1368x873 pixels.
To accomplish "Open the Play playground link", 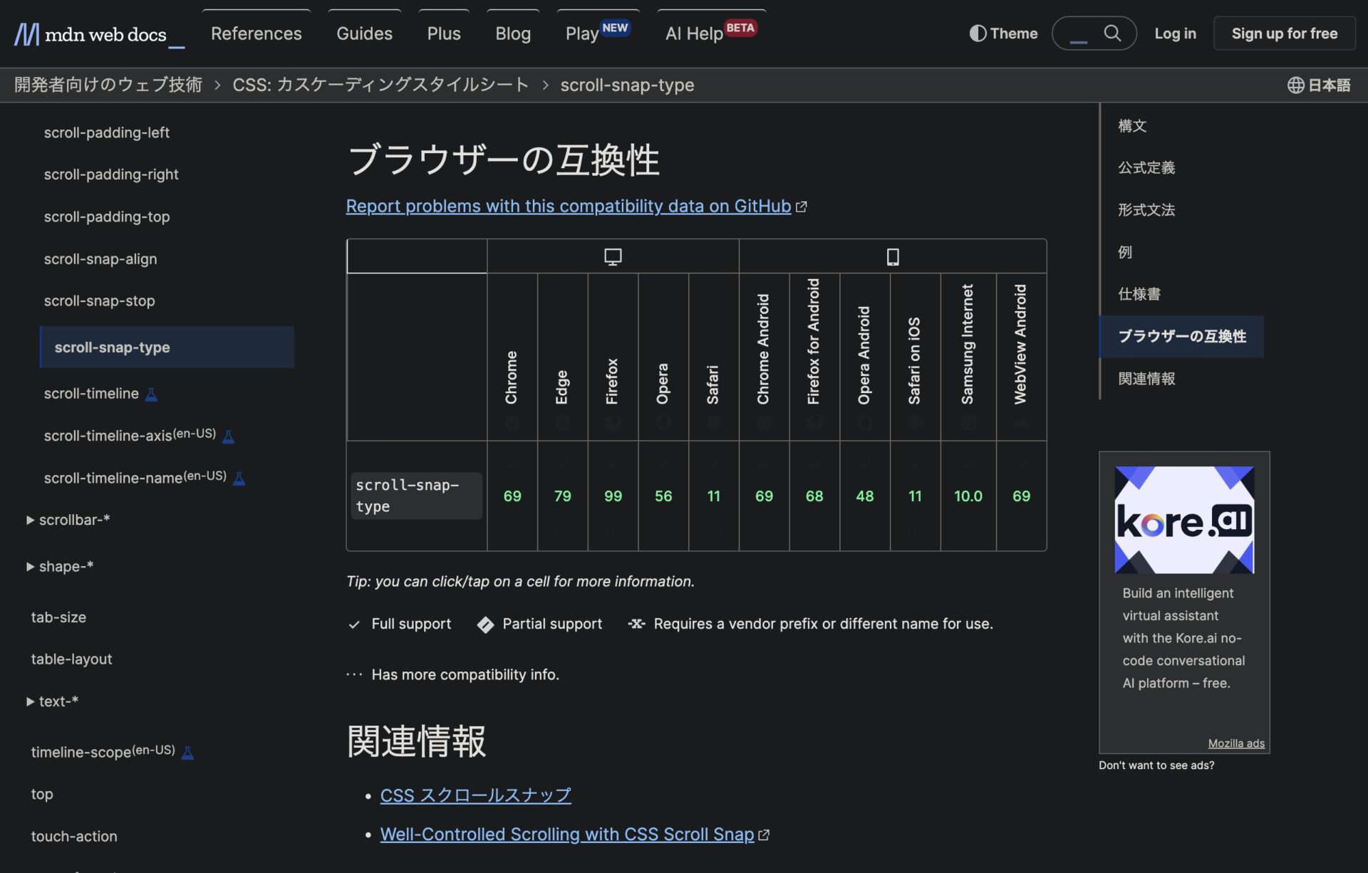I will coord(597,33).
